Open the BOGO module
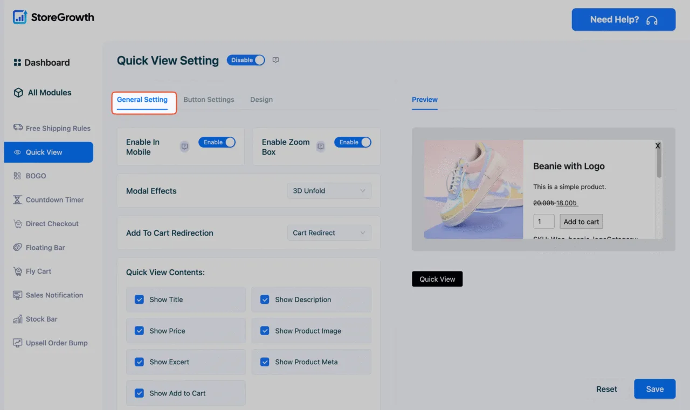This screenshot has height=410, width=690. 30,176
